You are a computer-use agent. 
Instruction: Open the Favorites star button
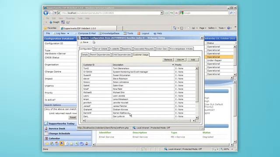51,28
